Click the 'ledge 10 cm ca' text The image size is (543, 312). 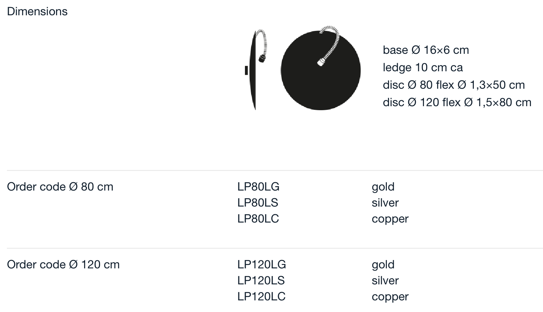point(423,67)
